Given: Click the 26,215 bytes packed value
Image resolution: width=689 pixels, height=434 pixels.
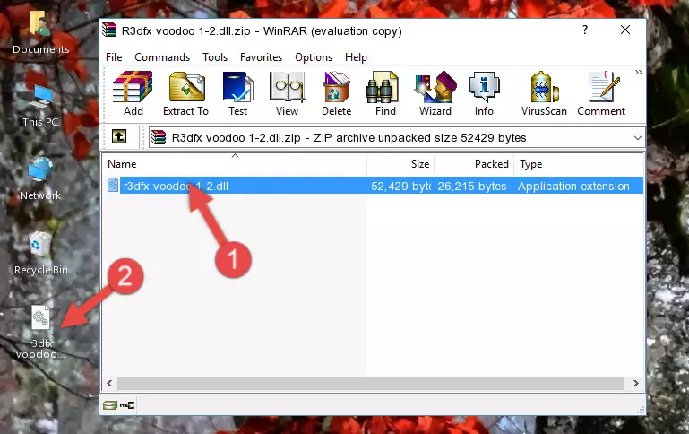Looking at the screenshot, I should [472, 186].
